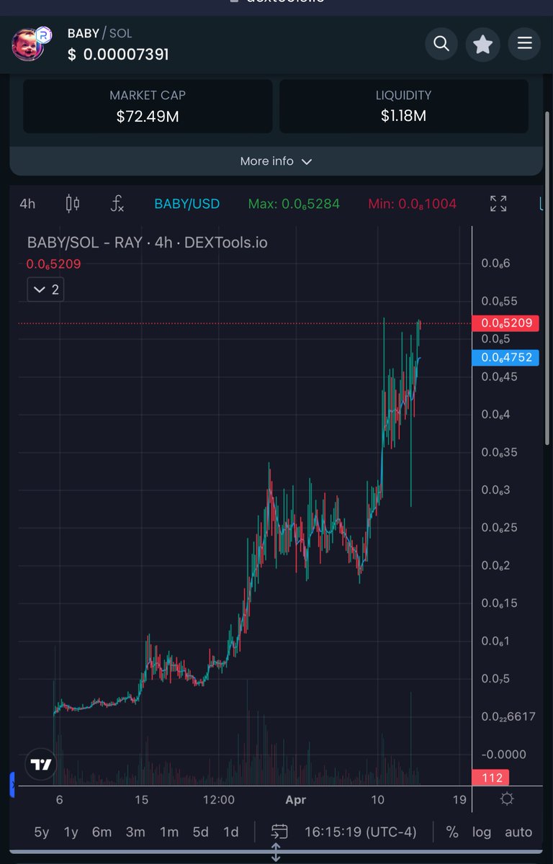
Task: Click the Max: 0.0₆5284 value
Action: [x=294, y=204]
